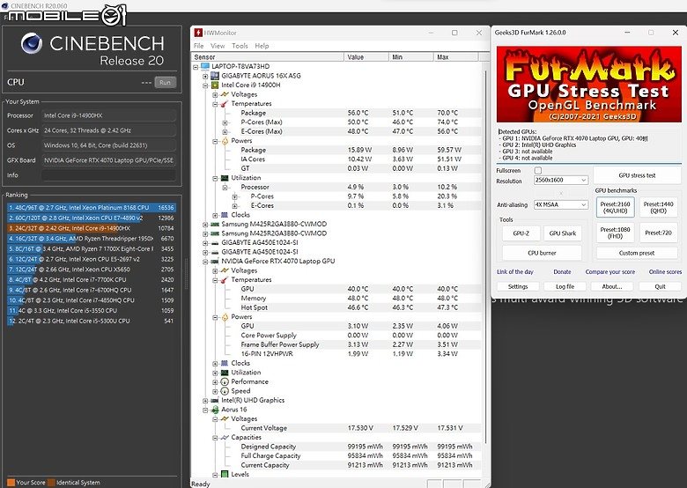Open the HWMonitor Help menu
The width and height of the screenshot is (687, 488).
[x=262, y=46]
